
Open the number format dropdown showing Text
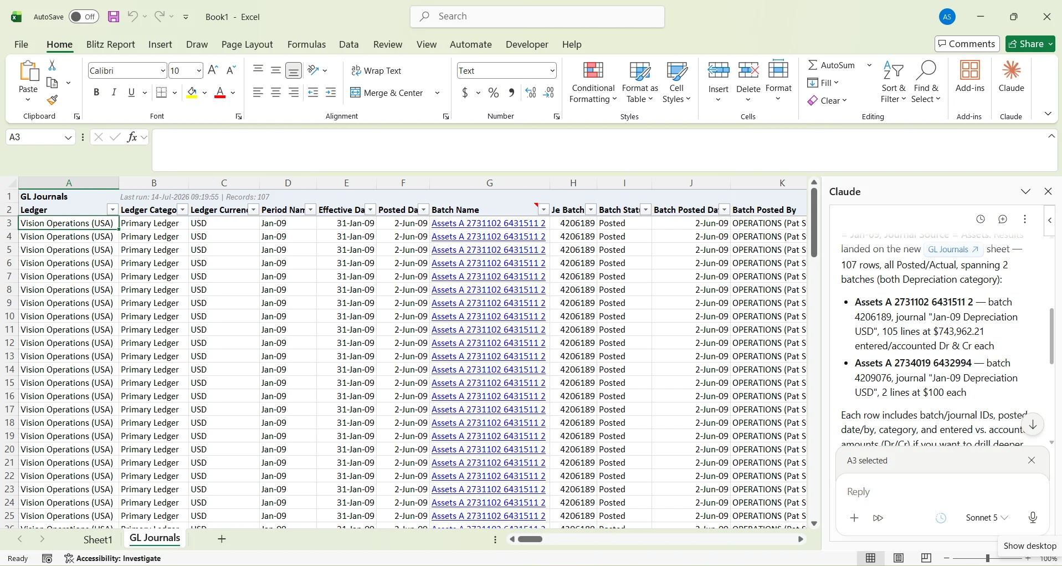[x=552, y=70]
